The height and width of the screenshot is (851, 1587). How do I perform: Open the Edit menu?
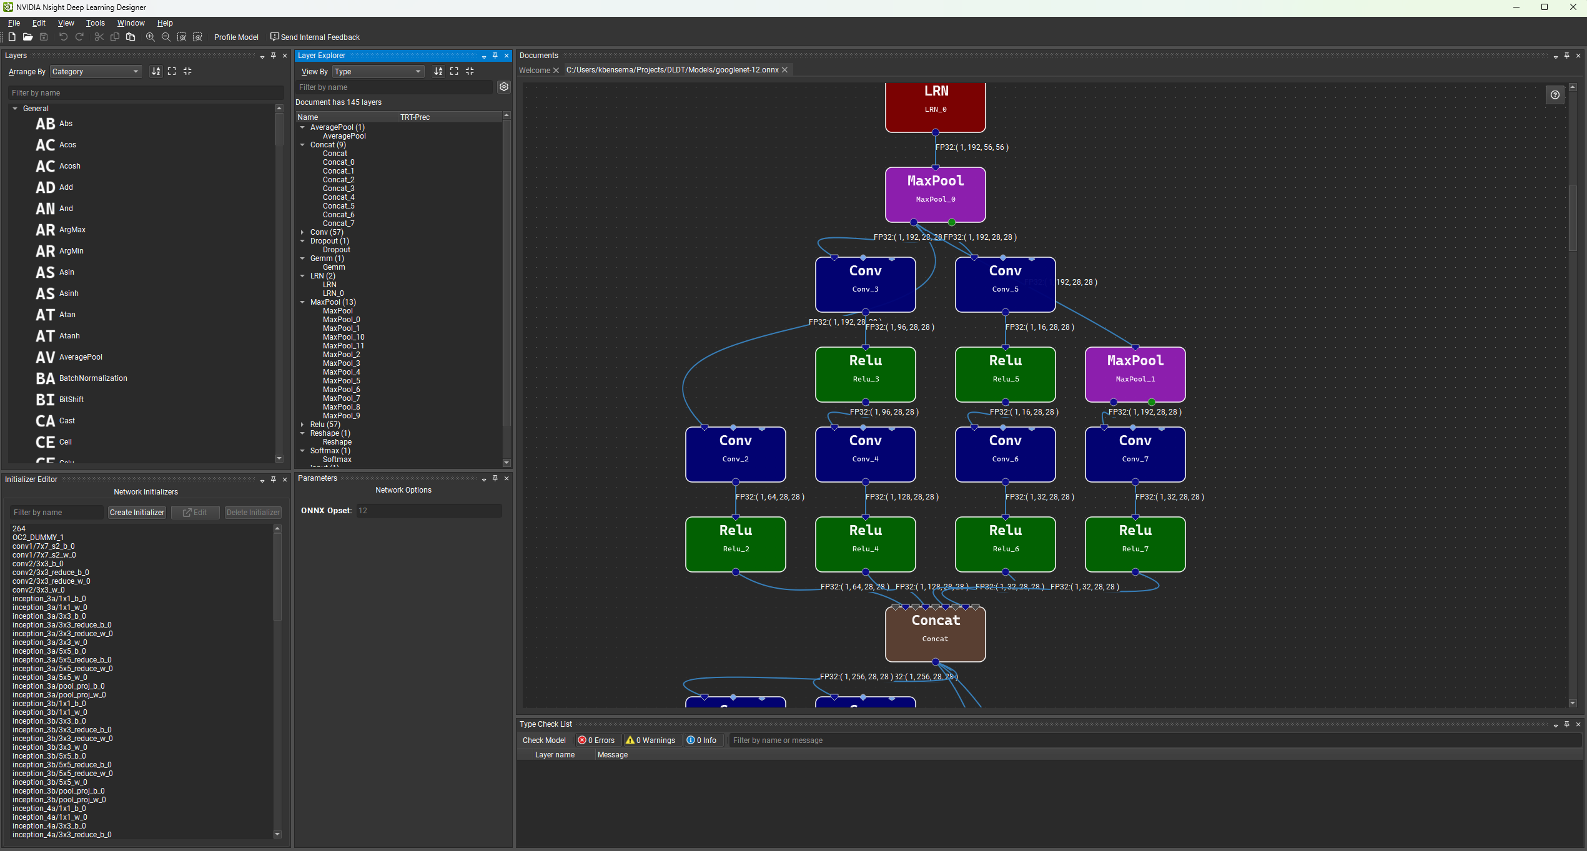(x=39, y=23)
